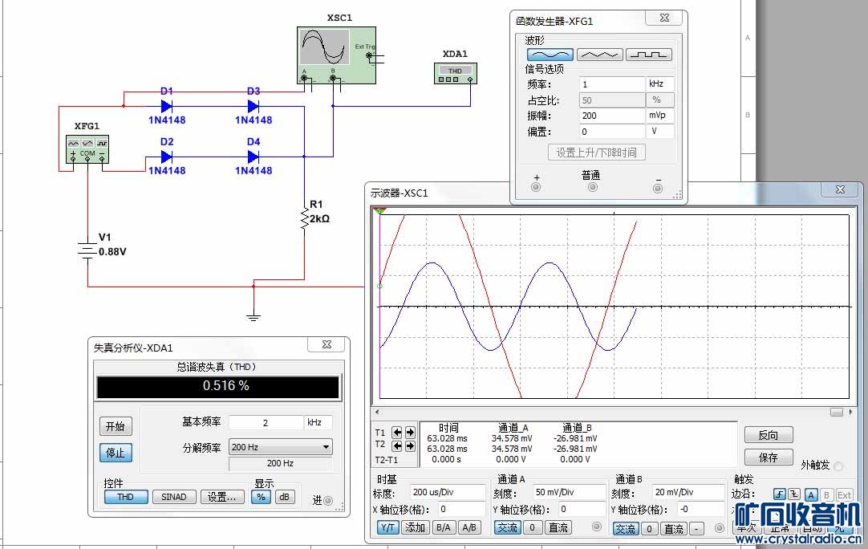Select the square waveform button
Image resolution: width=868 pixels, height=549 pixels.
point(648,55)
